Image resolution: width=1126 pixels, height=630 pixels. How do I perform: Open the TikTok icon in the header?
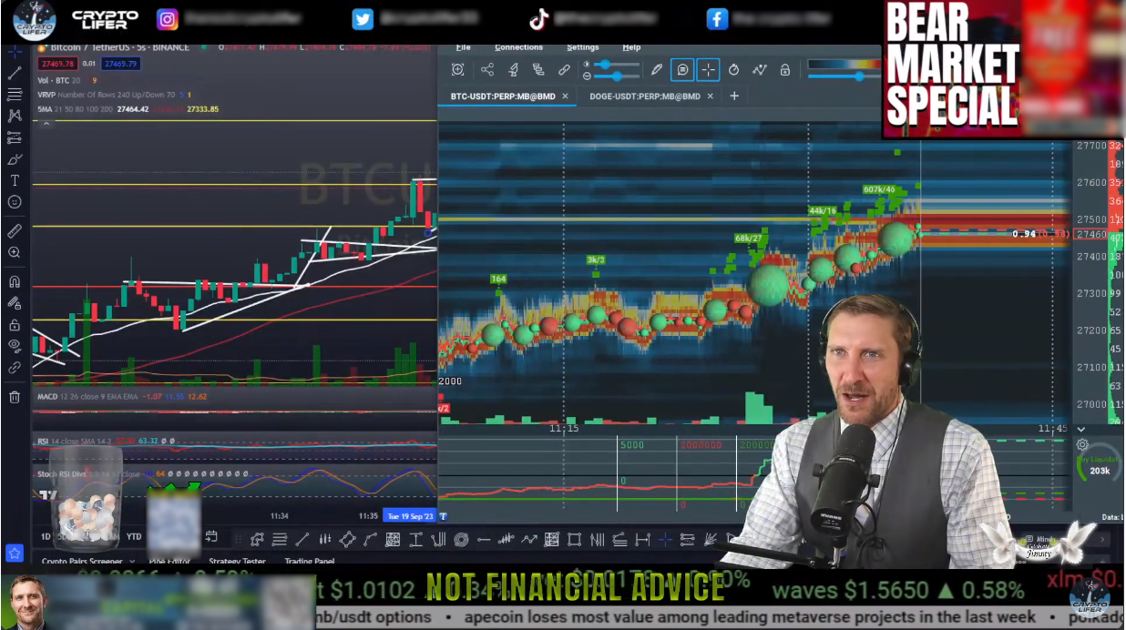click(538, 19)
